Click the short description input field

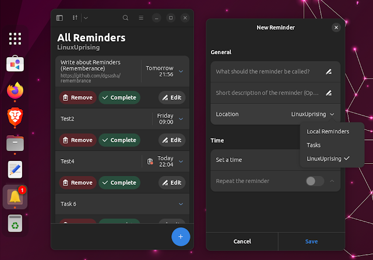tap(276, 93)
